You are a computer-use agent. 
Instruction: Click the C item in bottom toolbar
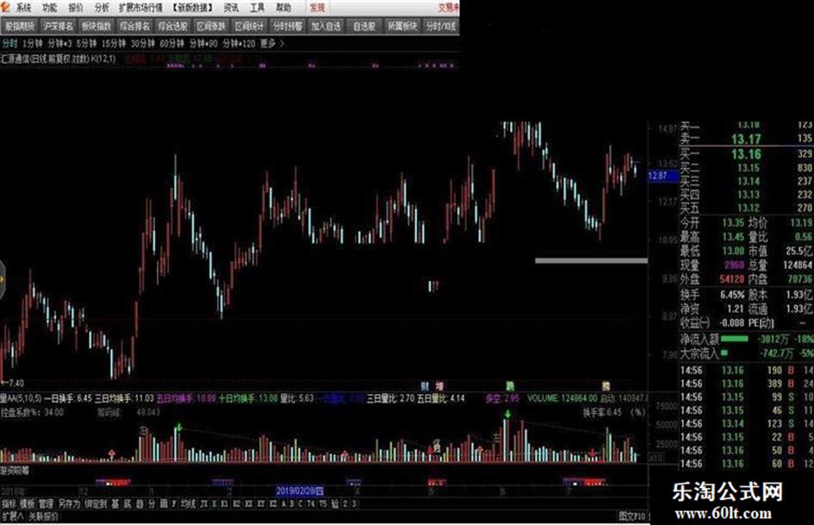coord(300,503)
